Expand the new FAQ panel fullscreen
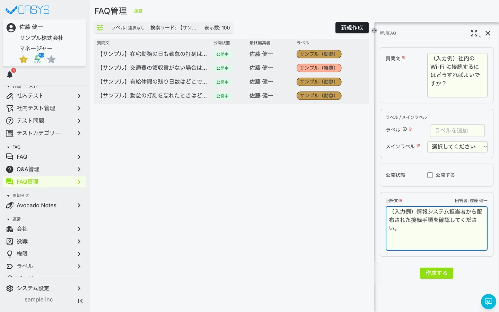Image resolution: width=499 pixels, height=312 pixels. 474,33
